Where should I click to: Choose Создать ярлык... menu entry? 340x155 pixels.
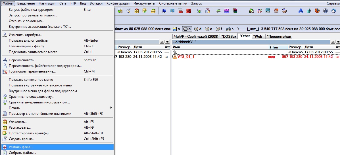point(57,139)
